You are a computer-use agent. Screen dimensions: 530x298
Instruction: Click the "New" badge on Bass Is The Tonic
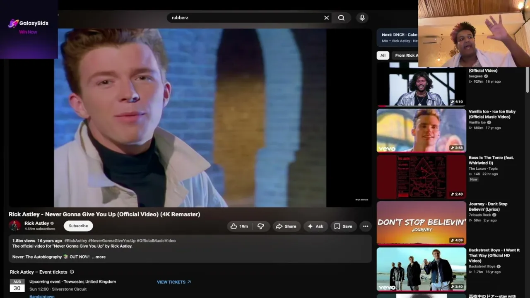pos(474,179)
